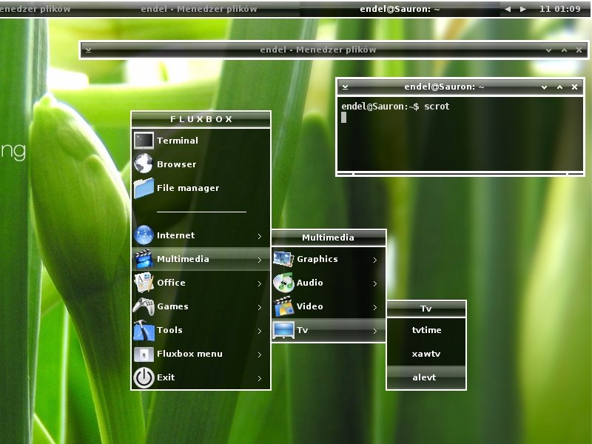The height and width of the screenshot is (444, 592).
Task: Launch Browser via globe icon
Action: tap(144, 164)
